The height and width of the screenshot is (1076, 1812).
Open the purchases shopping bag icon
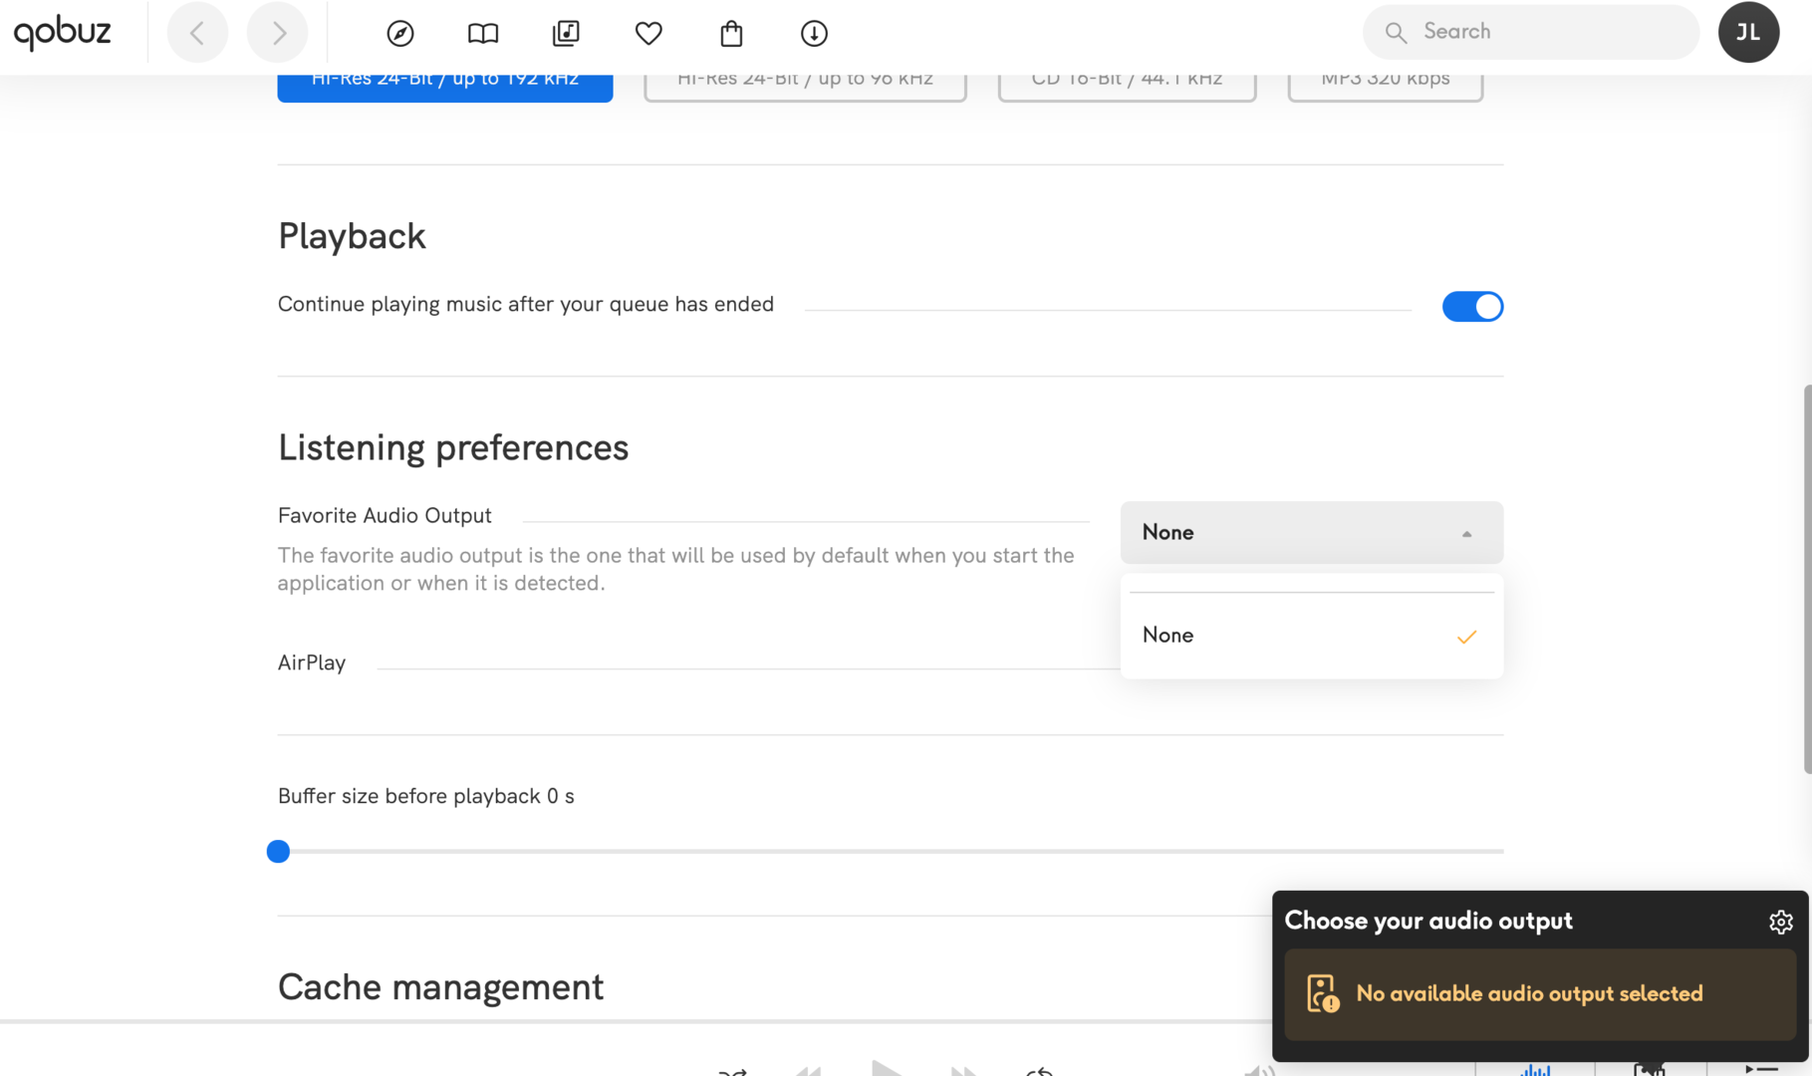[731, 33]
